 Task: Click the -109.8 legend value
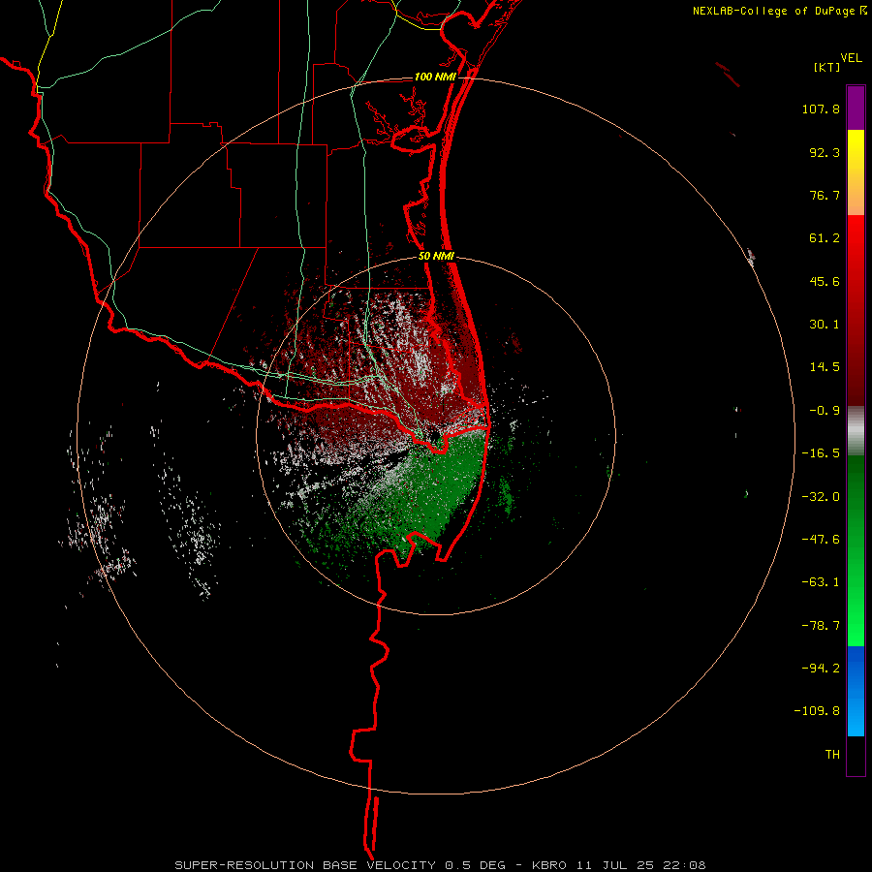pos(818,711)
